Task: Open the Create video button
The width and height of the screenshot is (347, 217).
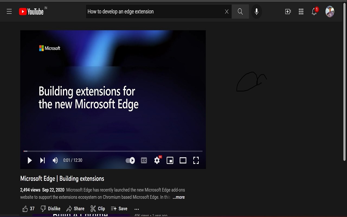Action: pos(288,11)
